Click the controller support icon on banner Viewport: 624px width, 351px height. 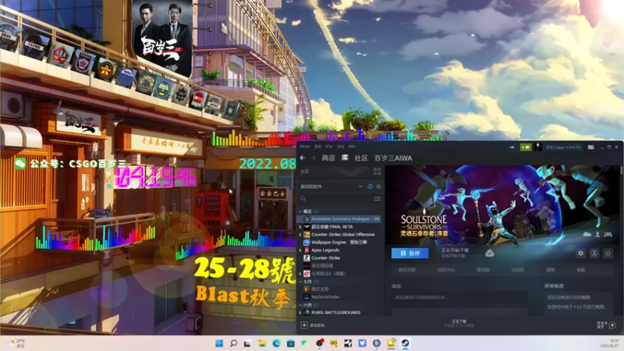tap(608, 235)
